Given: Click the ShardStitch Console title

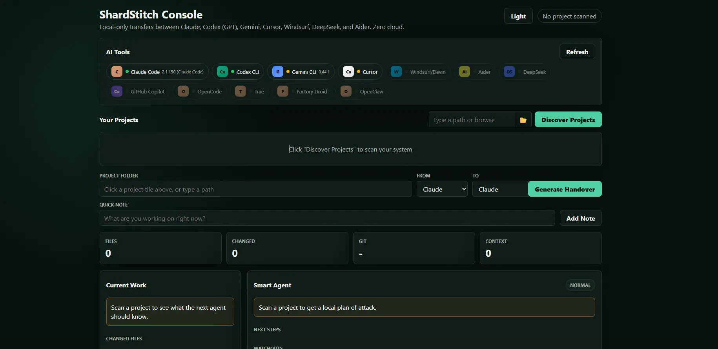Looking at the screenshot, I should pyautogui.click(x=151, y=15).
